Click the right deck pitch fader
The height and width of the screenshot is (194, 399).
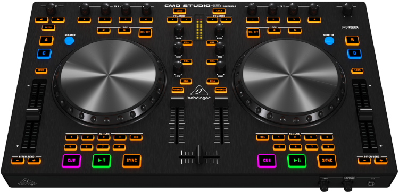click(x=366, y=114)
